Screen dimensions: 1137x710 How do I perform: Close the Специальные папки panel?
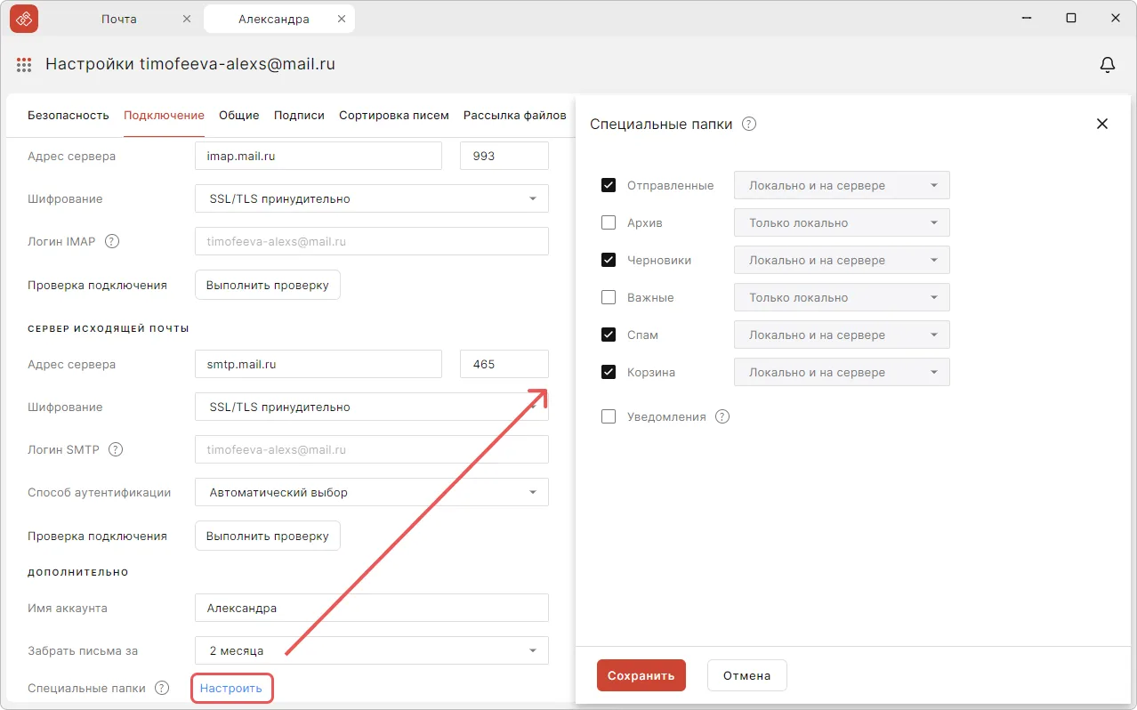(x=1102, y=125)
